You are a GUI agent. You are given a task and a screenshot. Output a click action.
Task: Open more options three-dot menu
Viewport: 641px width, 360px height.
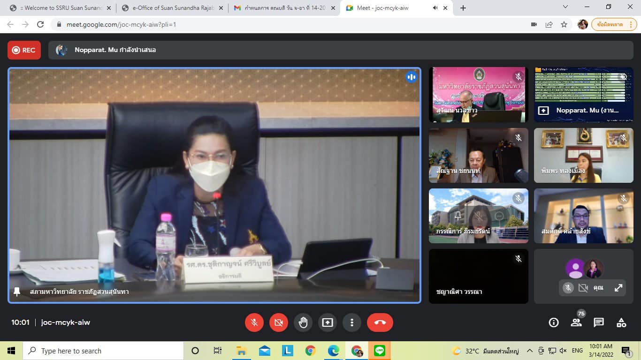click(x=352, y=322)
